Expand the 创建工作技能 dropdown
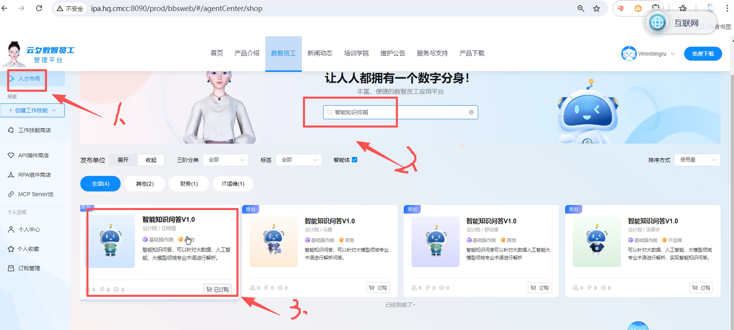The width and height of the screenshot is (734, 330). click(33, 110)
